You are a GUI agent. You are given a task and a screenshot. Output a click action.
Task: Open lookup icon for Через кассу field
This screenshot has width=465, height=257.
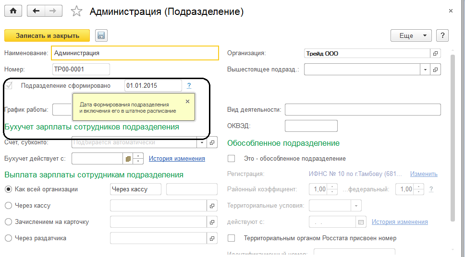[212, 206]
